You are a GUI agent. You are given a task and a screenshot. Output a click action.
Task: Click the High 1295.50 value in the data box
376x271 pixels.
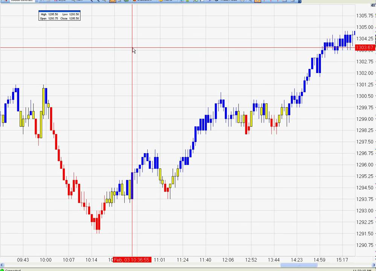(x=53, y=14)
